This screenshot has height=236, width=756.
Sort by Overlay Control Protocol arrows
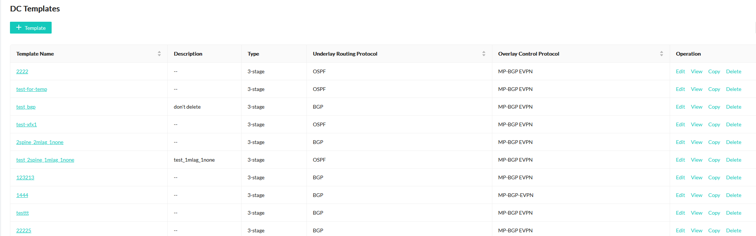coord(661,54)
